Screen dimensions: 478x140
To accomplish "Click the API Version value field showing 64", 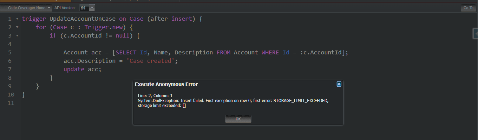I will (84, 8).
